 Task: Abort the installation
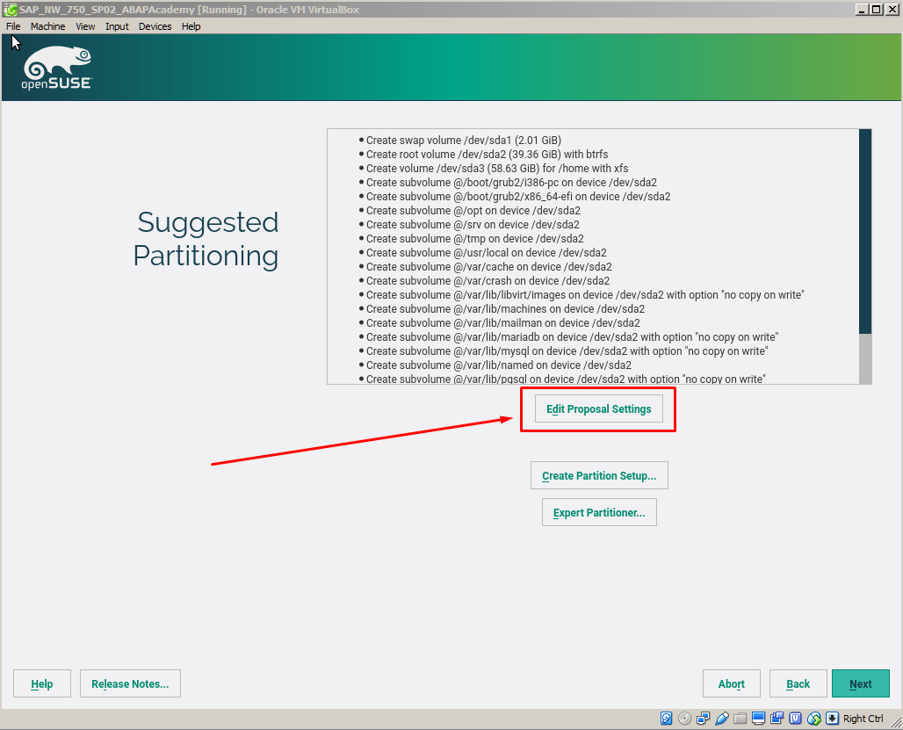tap(732, 683)
